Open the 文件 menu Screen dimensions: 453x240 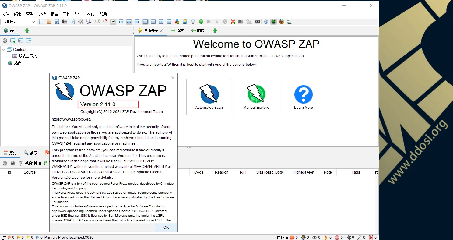click(x=6, y=14)
